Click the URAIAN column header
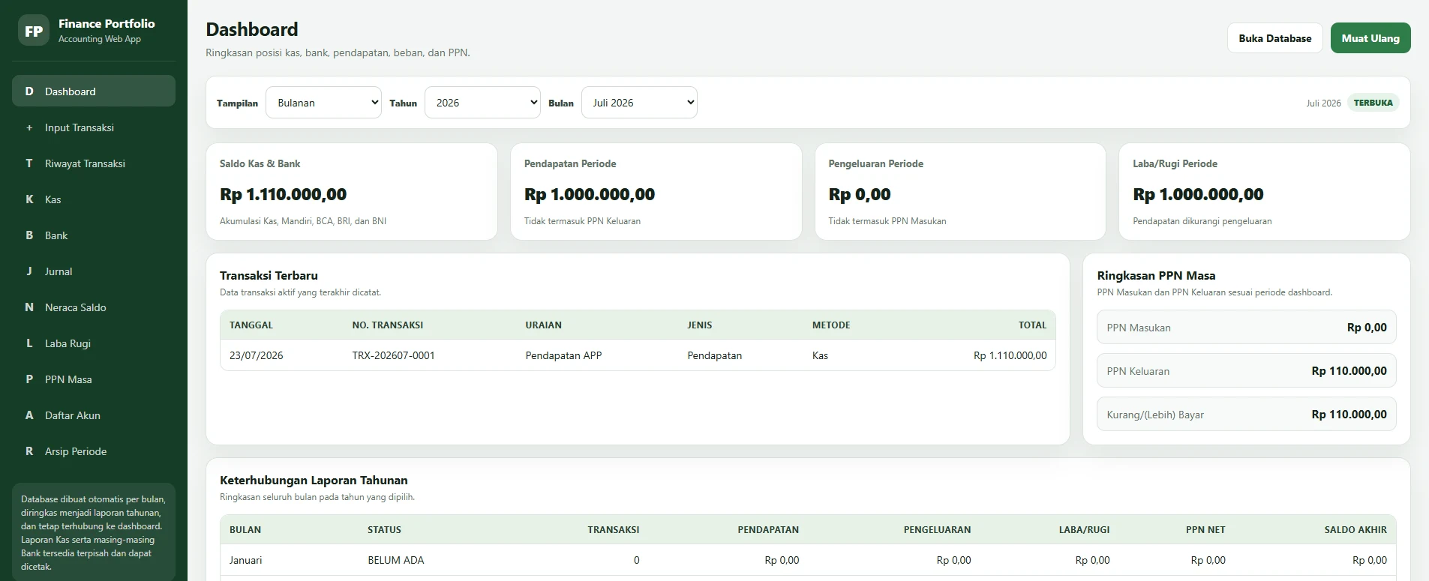Image resolution: width=1429 pixels, height=581 pixels. (x=544, y=325)
